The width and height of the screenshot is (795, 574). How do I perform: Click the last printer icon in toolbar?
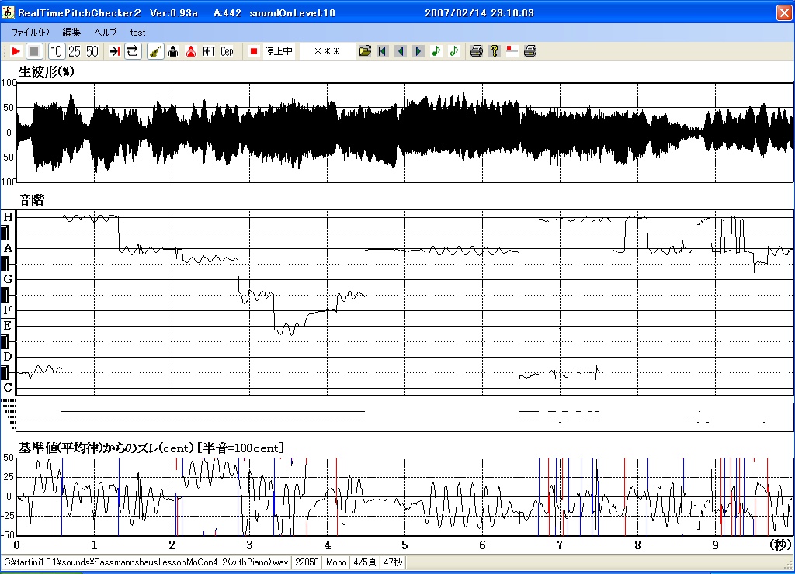tap(529, 51)
